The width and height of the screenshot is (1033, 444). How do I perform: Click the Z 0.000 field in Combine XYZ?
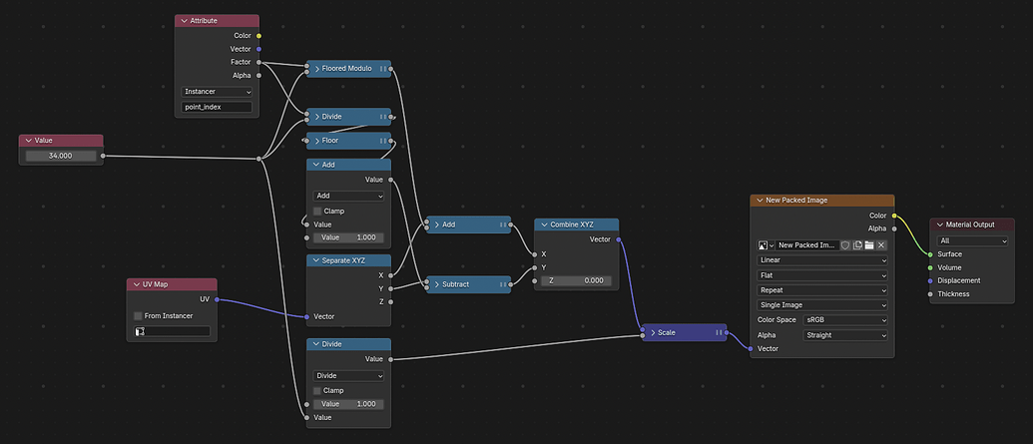[576, 280]
